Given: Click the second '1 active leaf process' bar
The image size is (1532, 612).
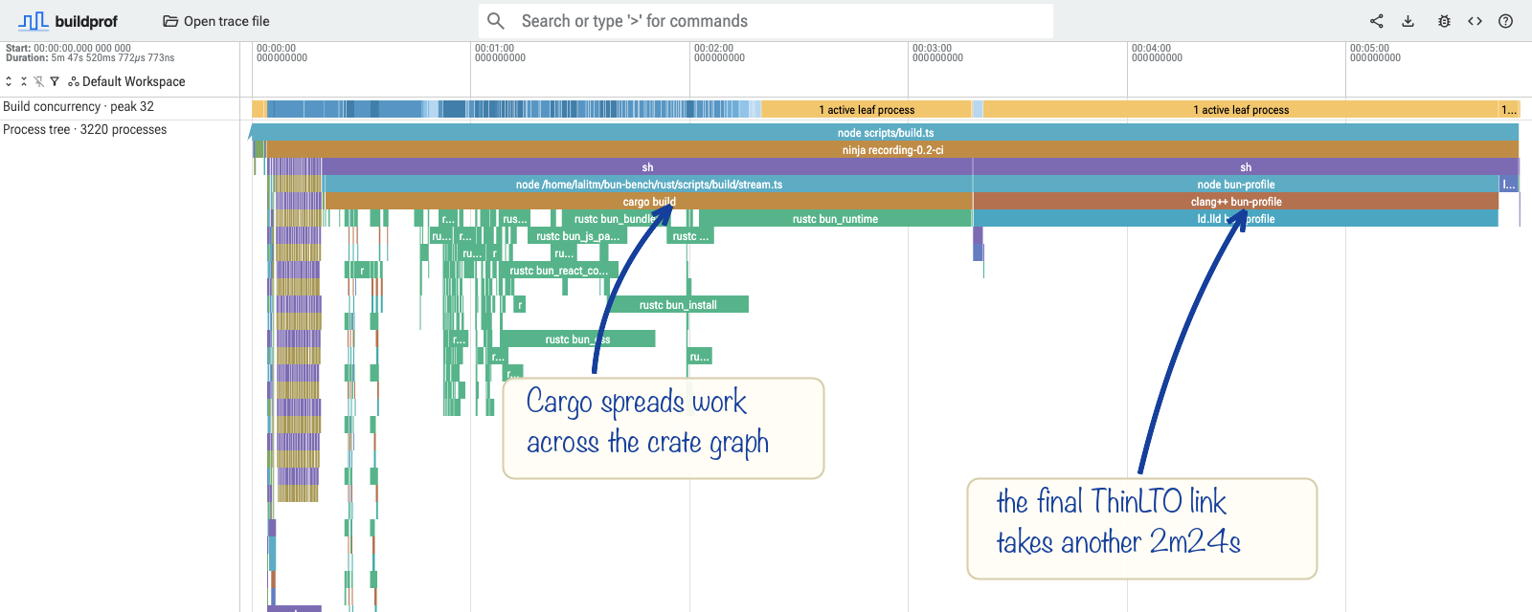Looking at the screenshot, I should (1241, 110).
